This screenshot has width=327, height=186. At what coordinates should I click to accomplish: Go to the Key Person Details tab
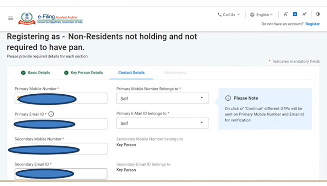click(x=83, y=72)
